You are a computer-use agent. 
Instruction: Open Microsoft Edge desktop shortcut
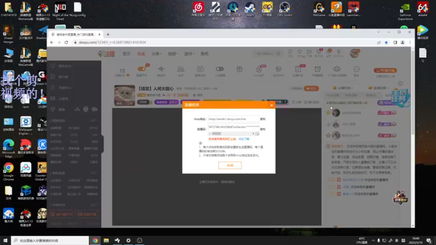8,149
